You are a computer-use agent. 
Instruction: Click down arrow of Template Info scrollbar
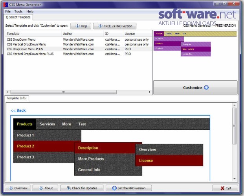click(234, 179)
